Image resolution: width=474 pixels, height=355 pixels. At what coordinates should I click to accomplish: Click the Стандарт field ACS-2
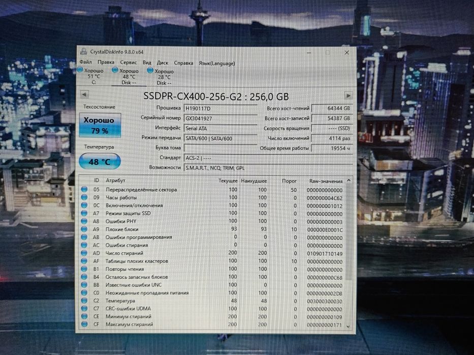[268, 158]
